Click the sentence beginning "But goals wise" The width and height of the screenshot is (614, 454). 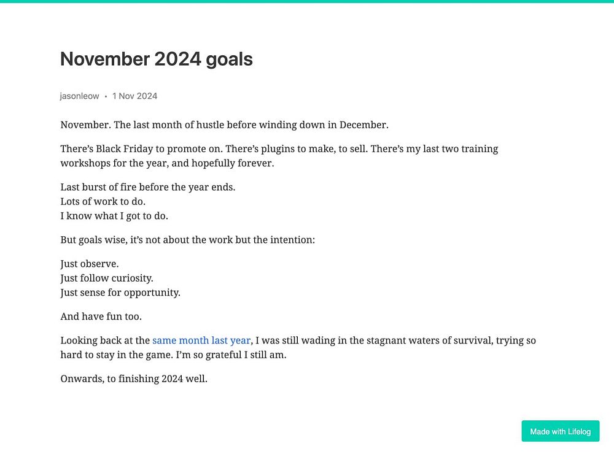pos(187,240)
